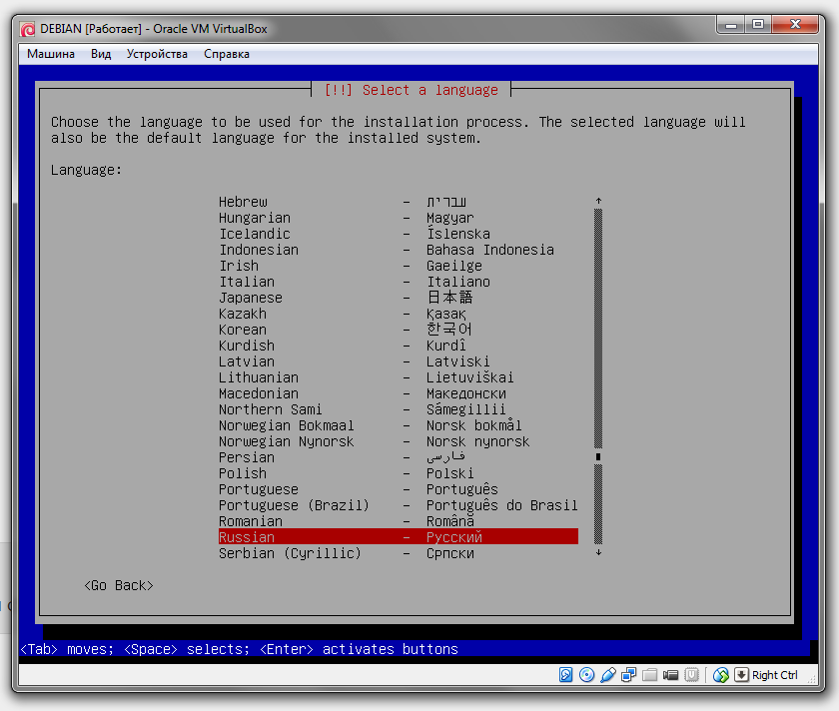Open the Машина menu

(x=51, y=54)
